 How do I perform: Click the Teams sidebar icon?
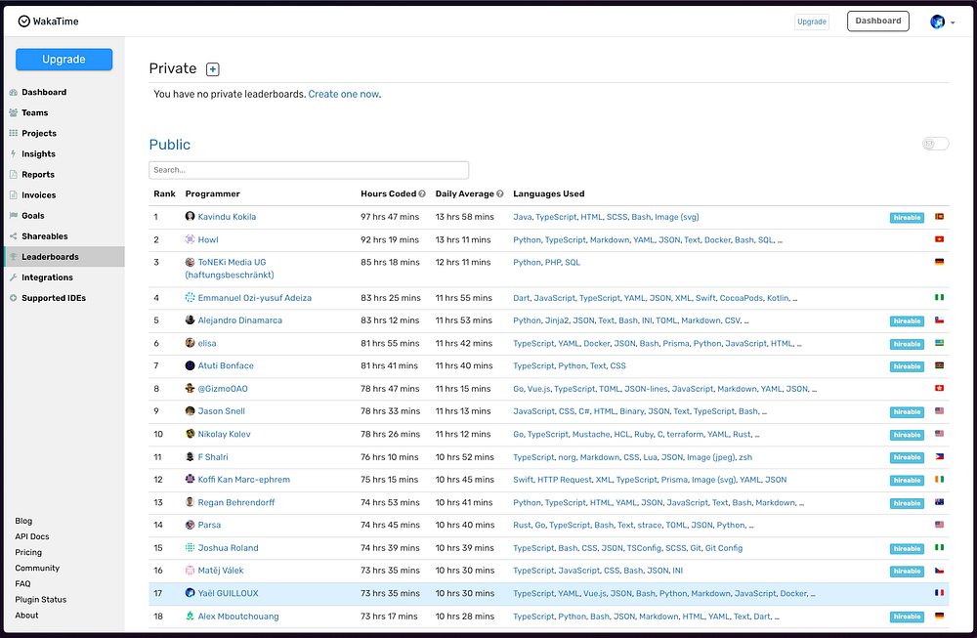(13, 112)
